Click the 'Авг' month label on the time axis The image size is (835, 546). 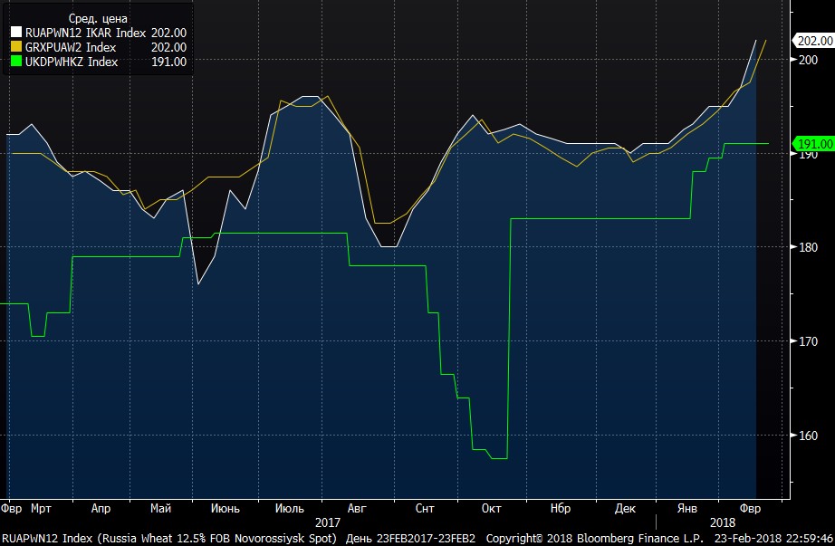tap(357, 508)
